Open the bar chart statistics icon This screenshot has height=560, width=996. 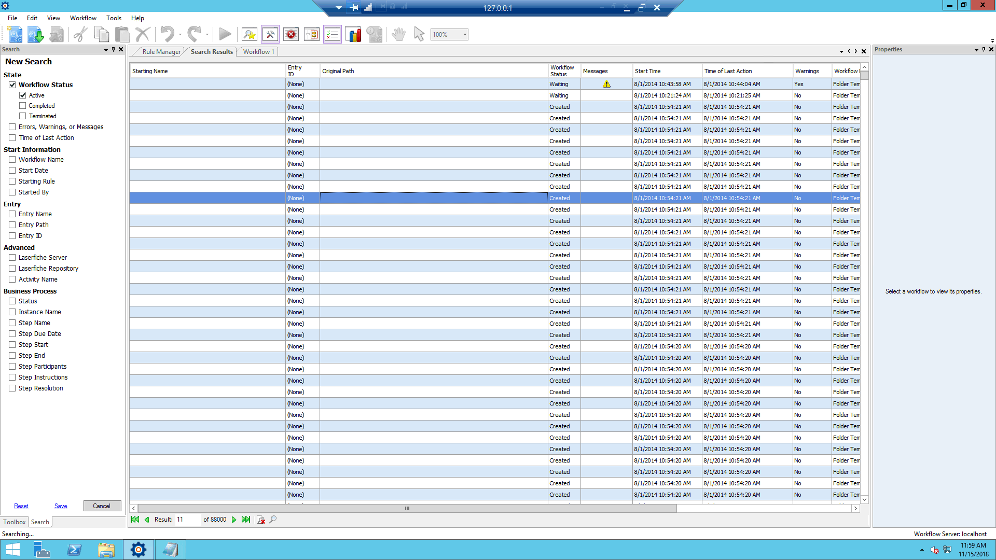coord(353,35)
